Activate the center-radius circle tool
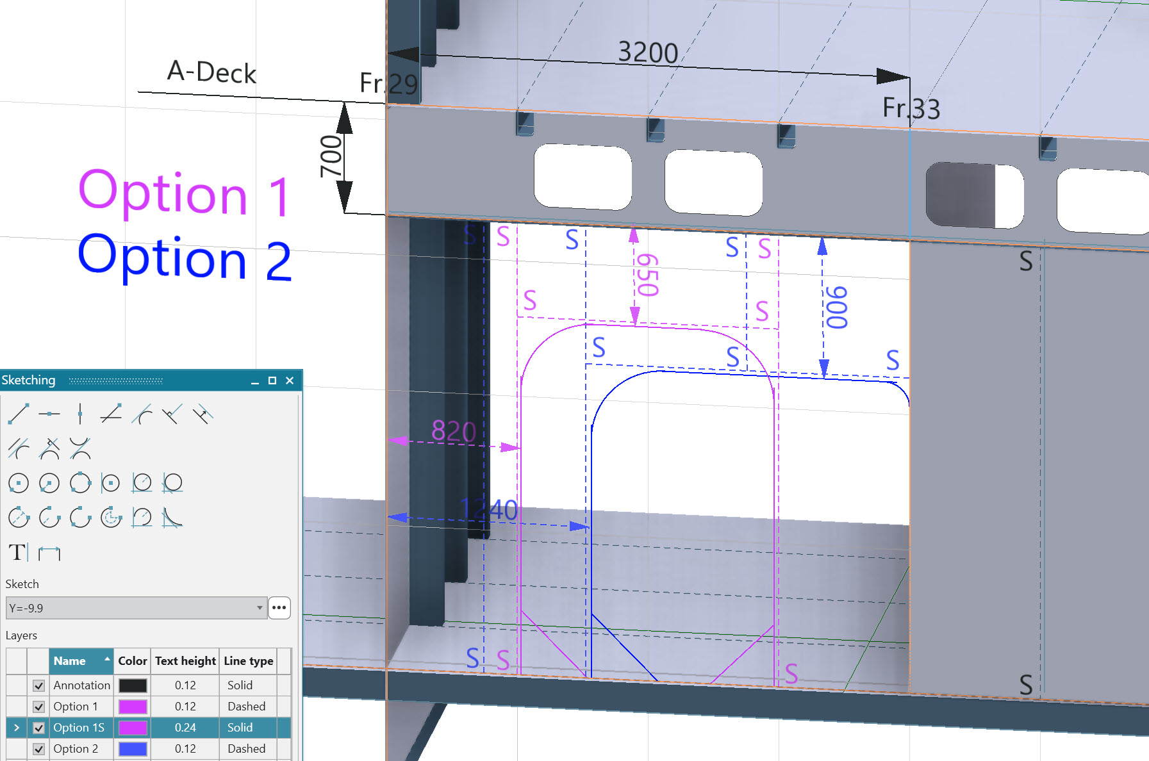This screenshot has height=761, width=1149. tap(18, 483)
